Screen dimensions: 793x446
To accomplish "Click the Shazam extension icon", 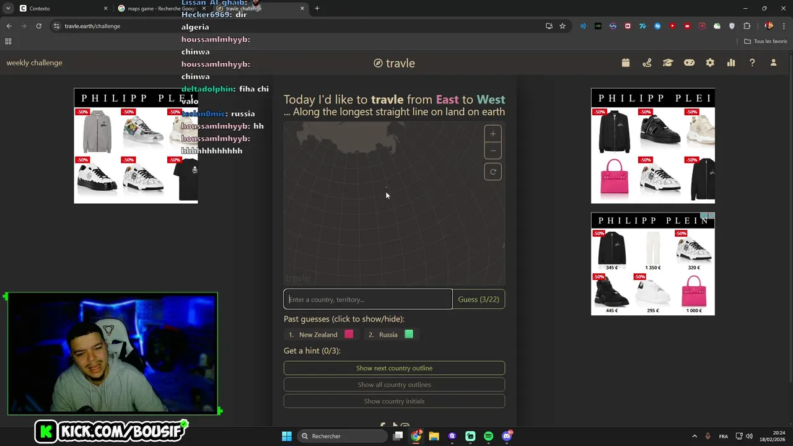I will [x=657, y=26].
